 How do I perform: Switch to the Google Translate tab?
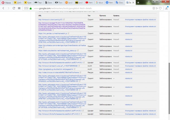pyautogui.click(x=120, y=3)
